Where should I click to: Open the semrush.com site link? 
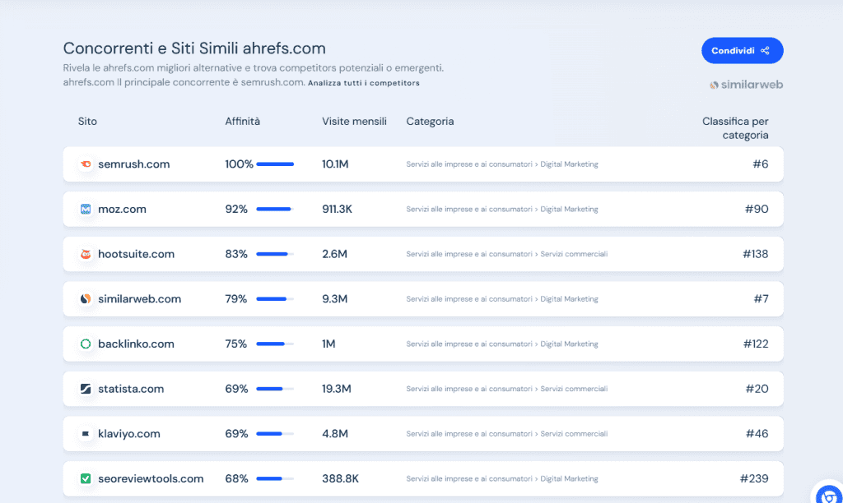coord(134,164)
